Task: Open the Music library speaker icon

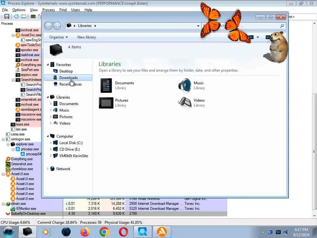Action: point(185,86)
